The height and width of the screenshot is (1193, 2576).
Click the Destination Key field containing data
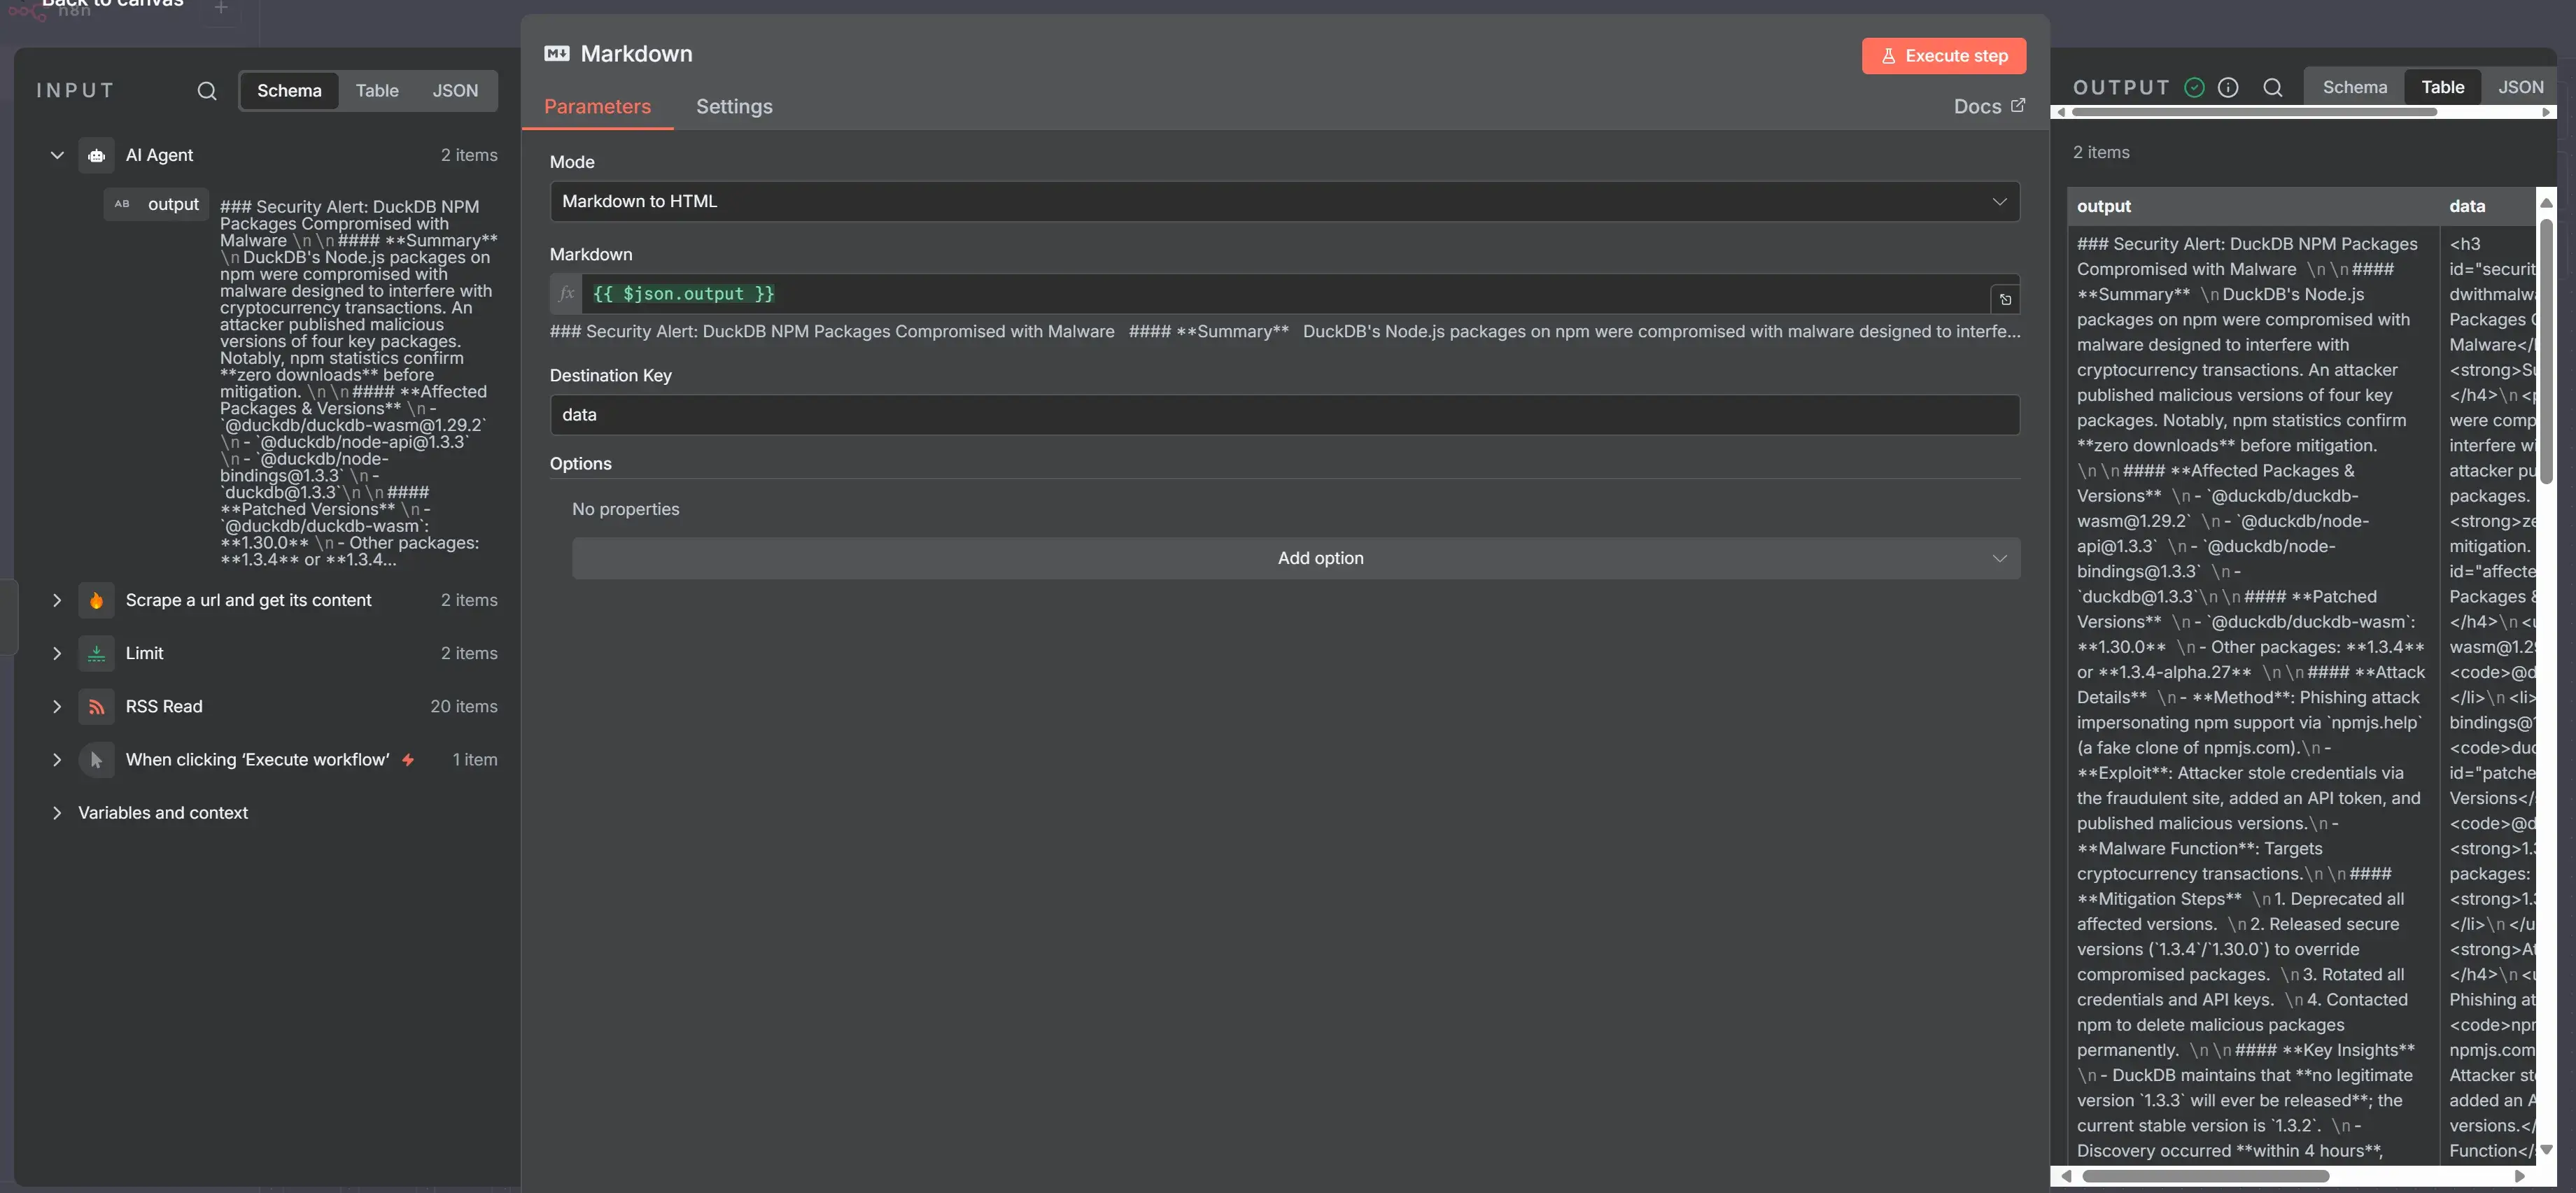pos(1284,415)
